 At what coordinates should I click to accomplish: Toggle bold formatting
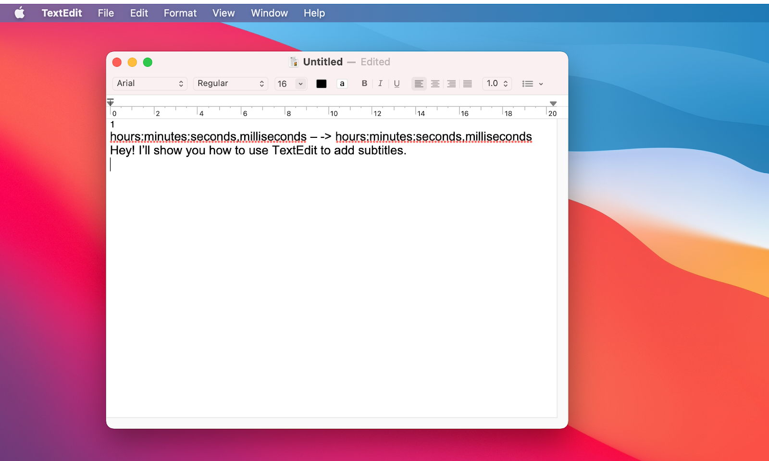point(364,84)
